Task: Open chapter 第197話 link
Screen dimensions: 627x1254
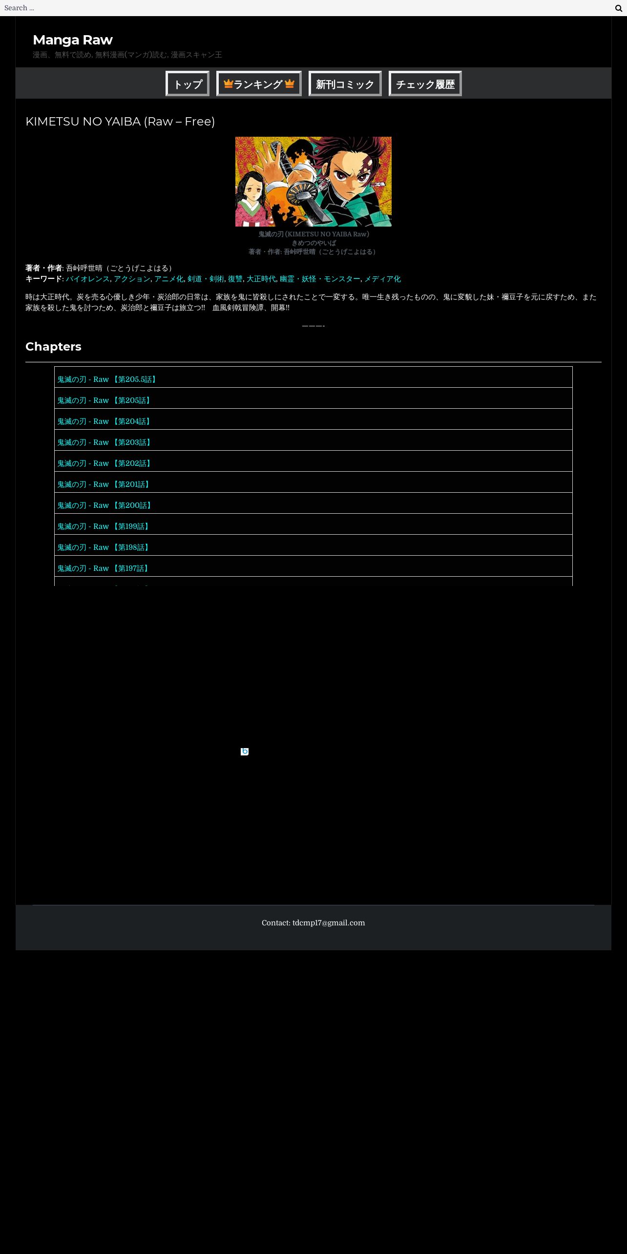Action: (104, 568)
